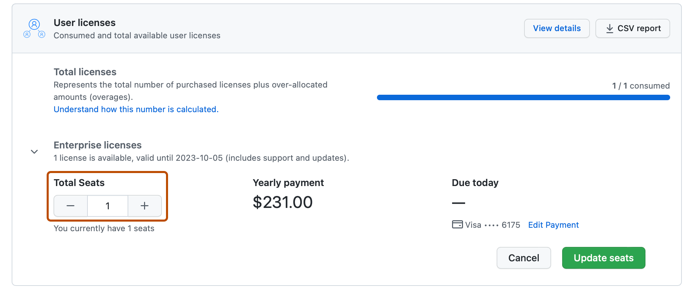Increase total seats with plus button
688x290 pixels.
tap(145, 206)
